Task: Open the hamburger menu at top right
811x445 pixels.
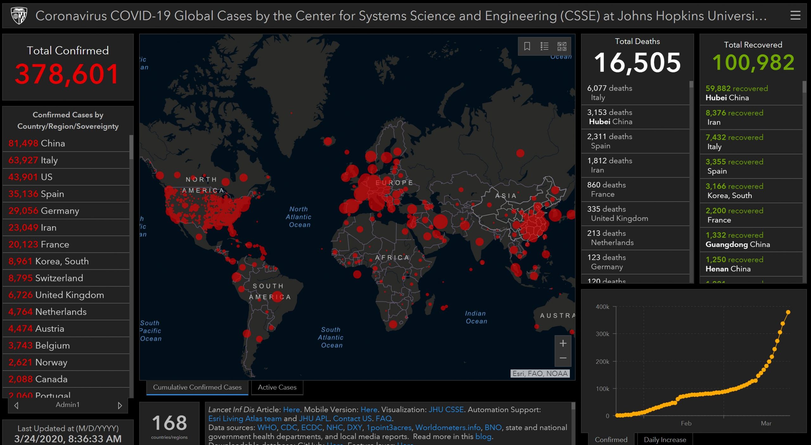Action: click(795, 16)
